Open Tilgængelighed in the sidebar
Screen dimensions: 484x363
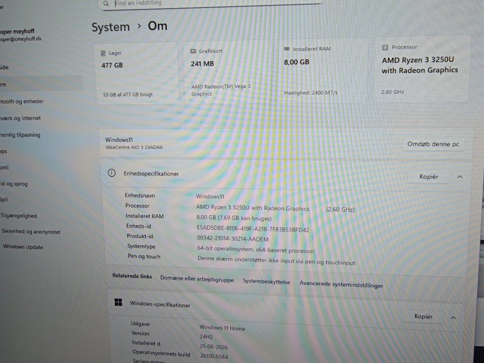[18, 216]
